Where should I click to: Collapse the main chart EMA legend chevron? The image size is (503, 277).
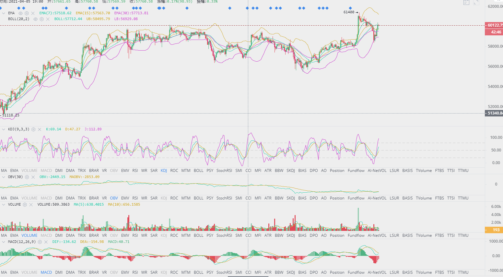point(4,13)
